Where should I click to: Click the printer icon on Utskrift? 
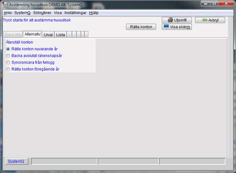coord(170,20)
